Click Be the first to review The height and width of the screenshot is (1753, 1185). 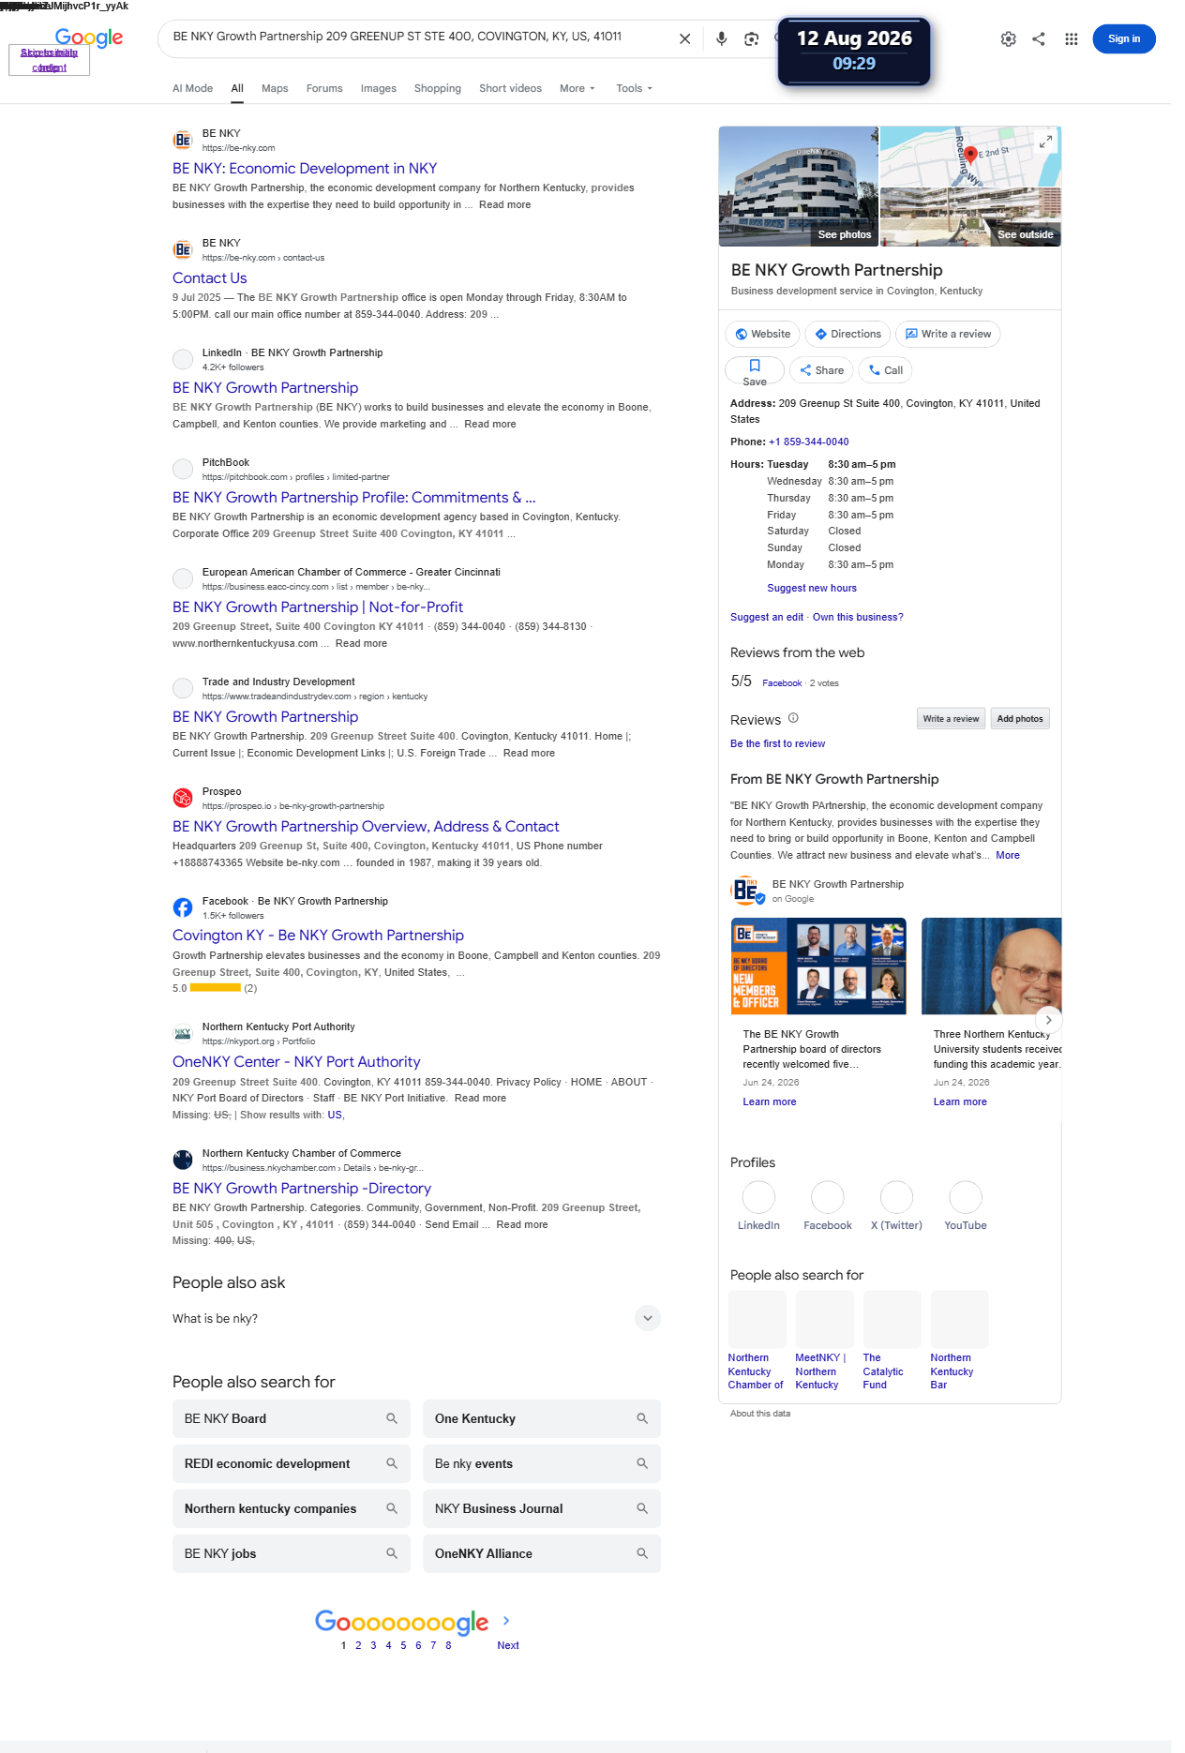point(777,743)
